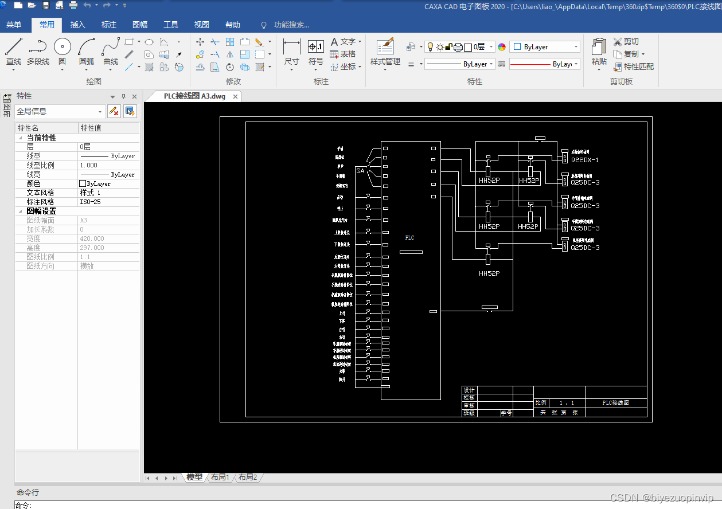Toggle pin on 特性 panel

123,96
